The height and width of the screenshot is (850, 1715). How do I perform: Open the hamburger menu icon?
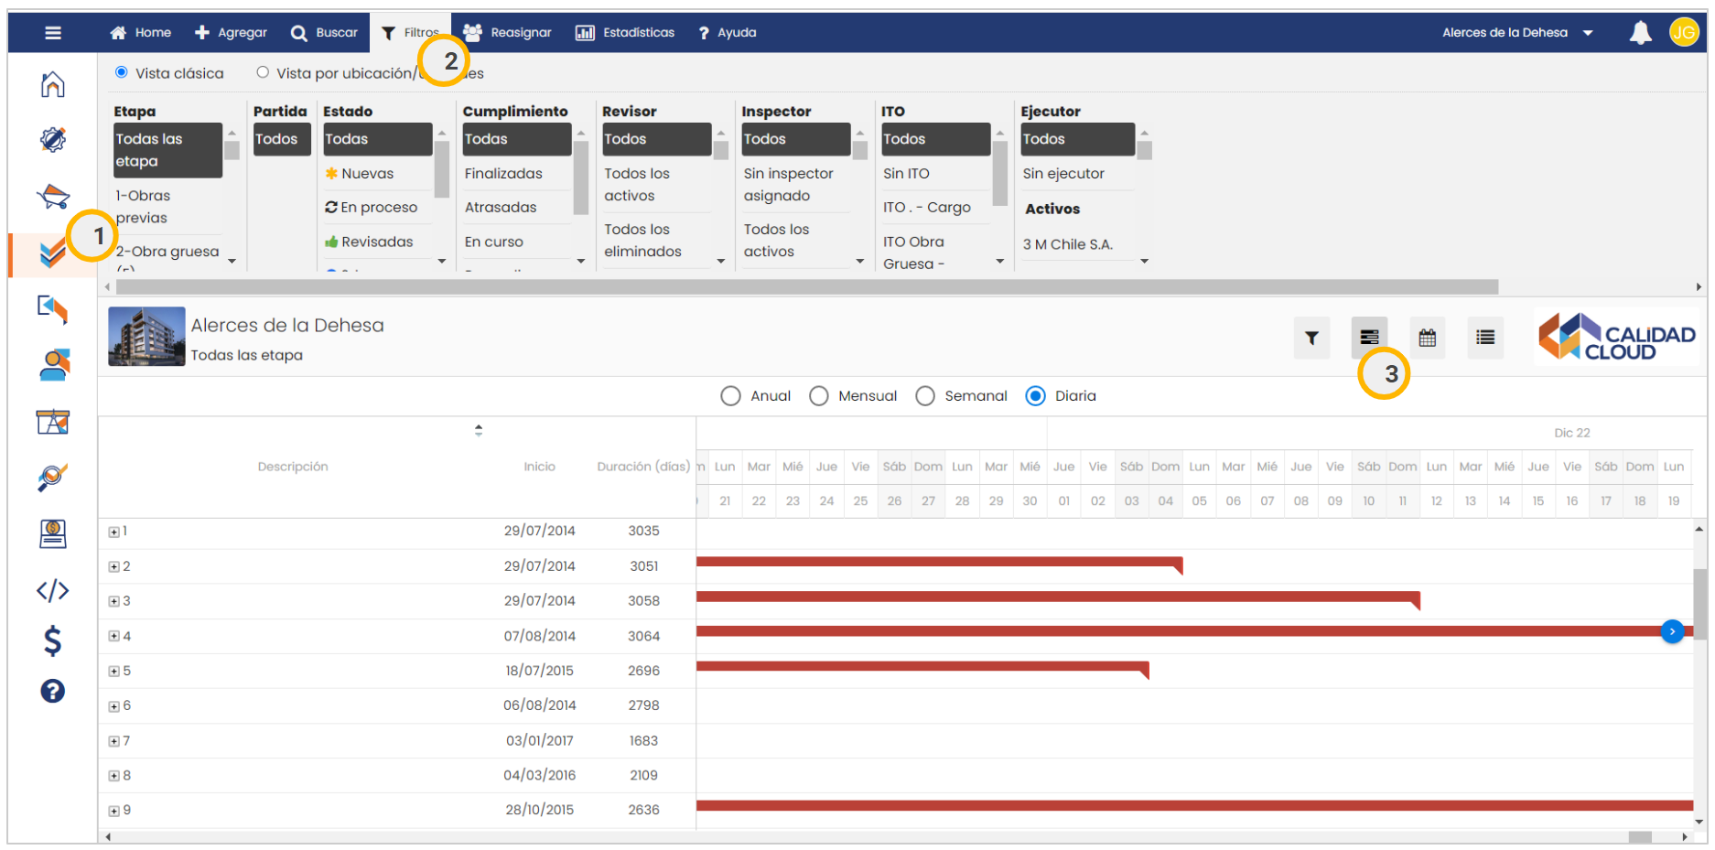point(53,33)
